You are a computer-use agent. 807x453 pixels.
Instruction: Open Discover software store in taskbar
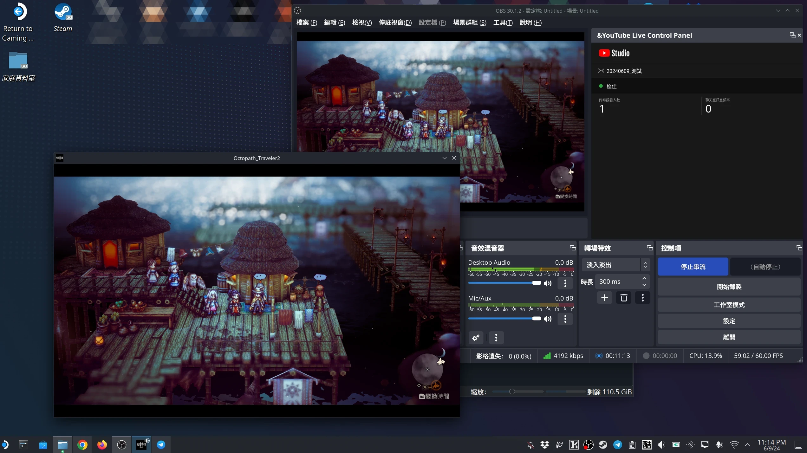[43, 445]
